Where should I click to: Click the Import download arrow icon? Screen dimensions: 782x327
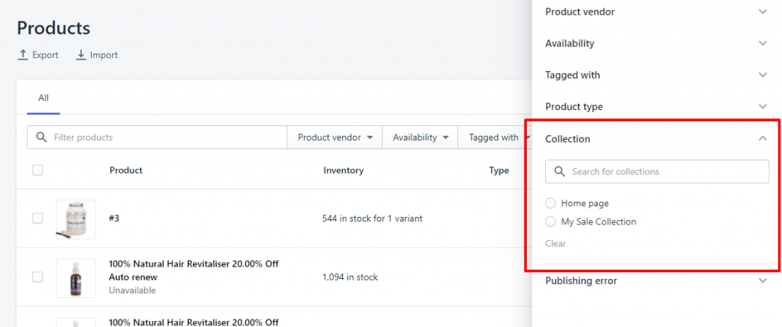click(81, 55)
